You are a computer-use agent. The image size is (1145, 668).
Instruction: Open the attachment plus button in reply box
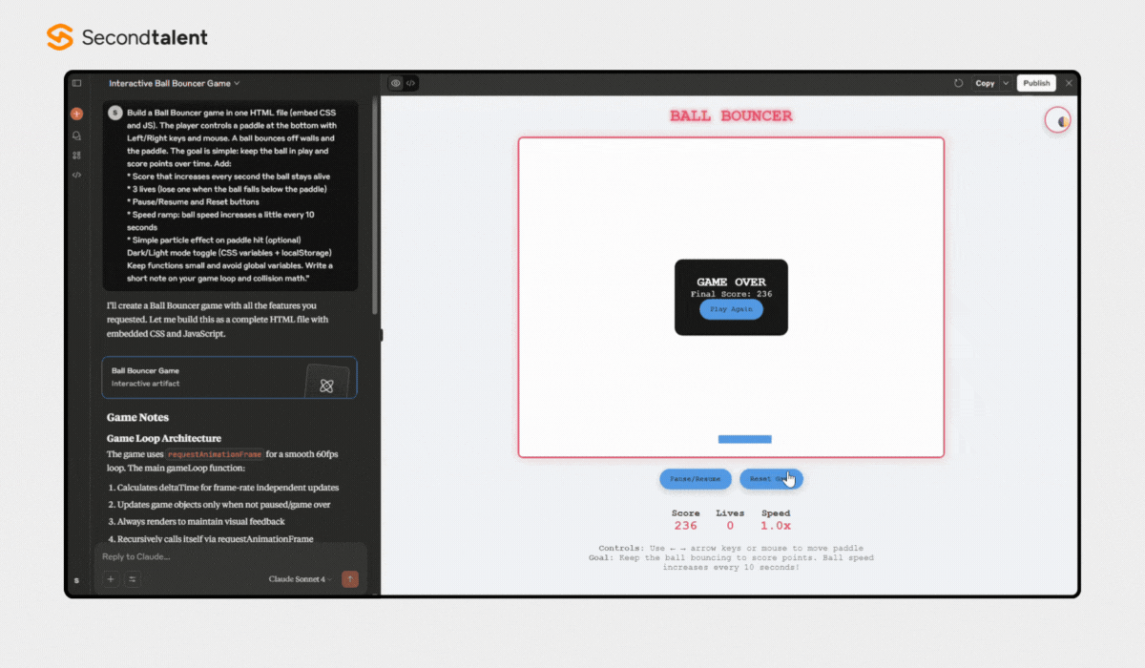(111, 579)
